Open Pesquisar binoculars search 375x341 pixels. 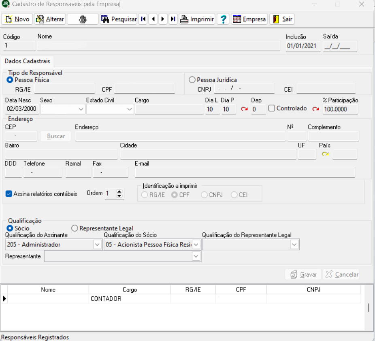tap(119, 19)
